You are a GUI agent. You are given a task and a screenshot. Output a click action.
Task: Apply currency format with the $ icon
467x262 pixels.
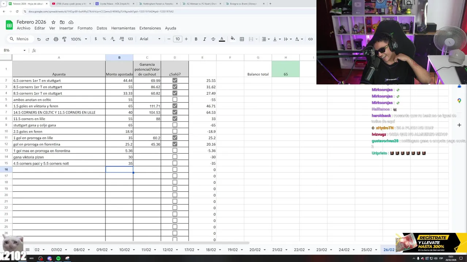point(96,39)
